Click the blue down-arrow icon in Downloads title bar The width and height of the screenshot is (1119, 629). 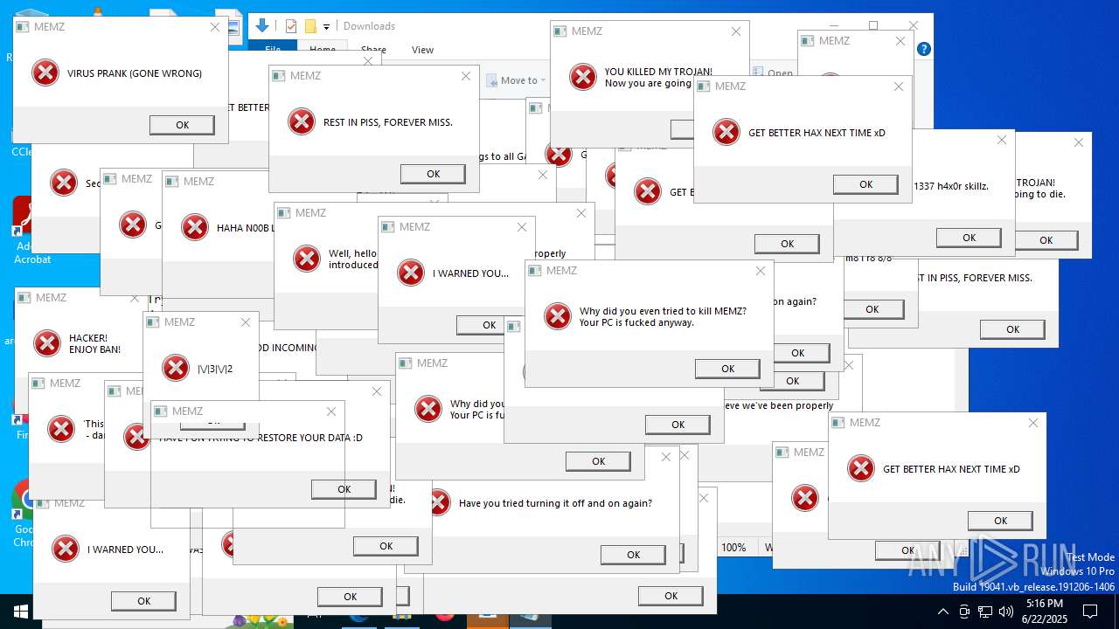click(261, 26)
